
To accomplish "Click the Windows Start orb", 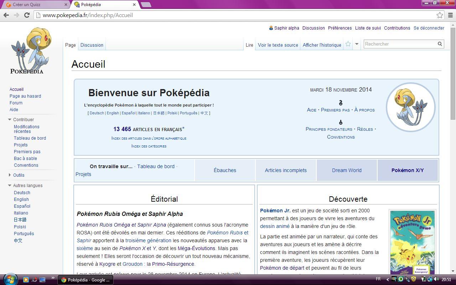I will (x=10, y=279).
